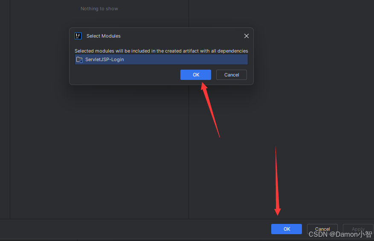Click empty title bar area of Select Modules

point(181,36)
